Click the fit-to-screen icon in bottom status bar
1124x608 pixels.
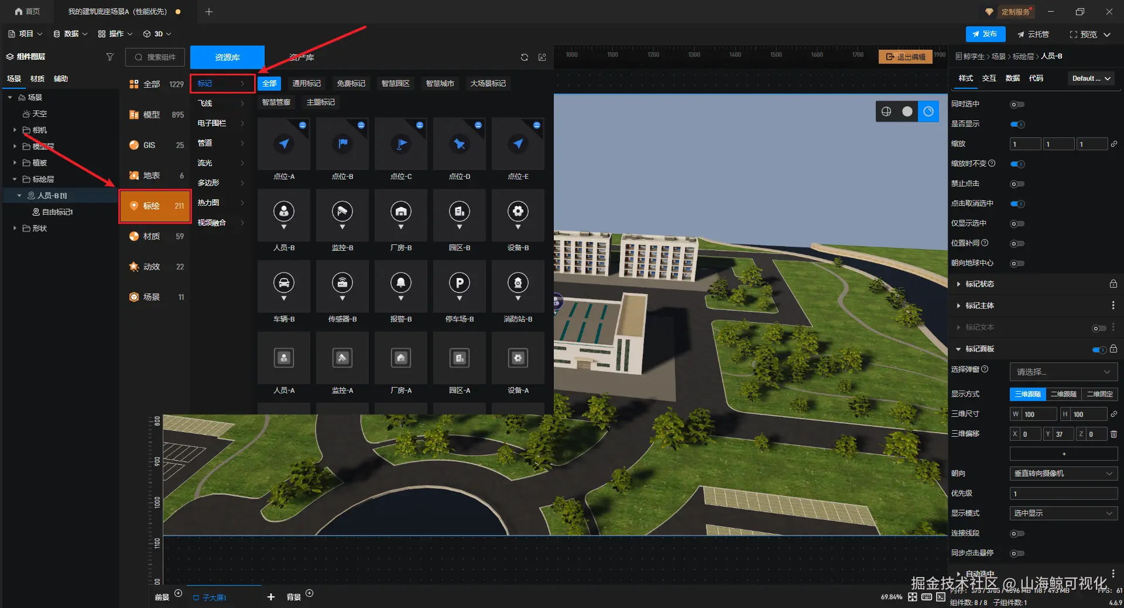pyautogui.click(x=913, y=597)
